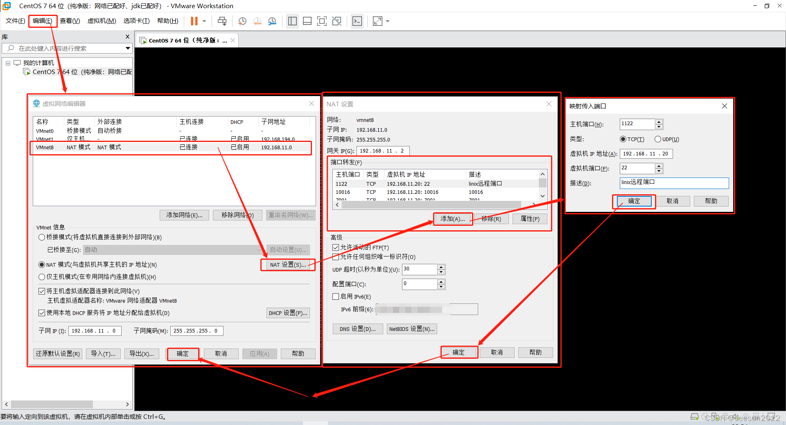Open the pause button dropdown arrow
786x425 pixels.
coord(204,21)
